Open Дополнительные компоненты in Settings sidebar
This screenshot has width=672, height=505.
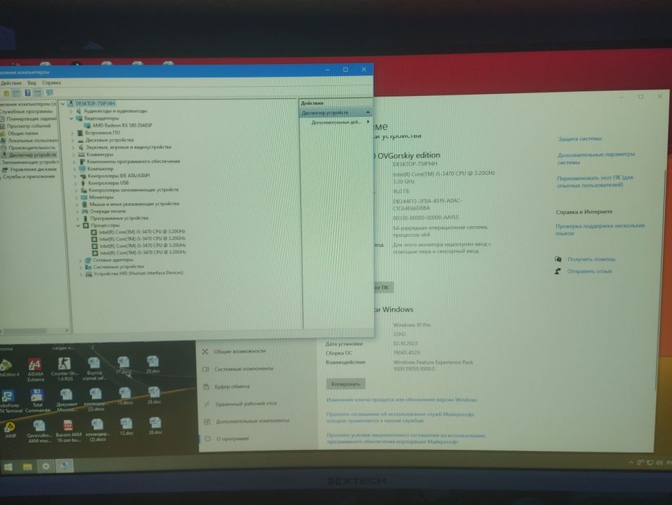252,421
